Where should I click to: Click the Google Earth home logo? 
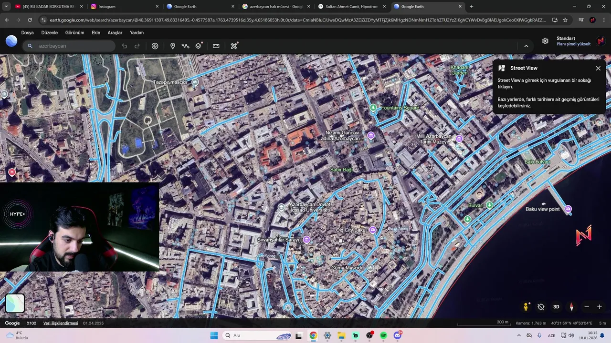coord(11,41)
